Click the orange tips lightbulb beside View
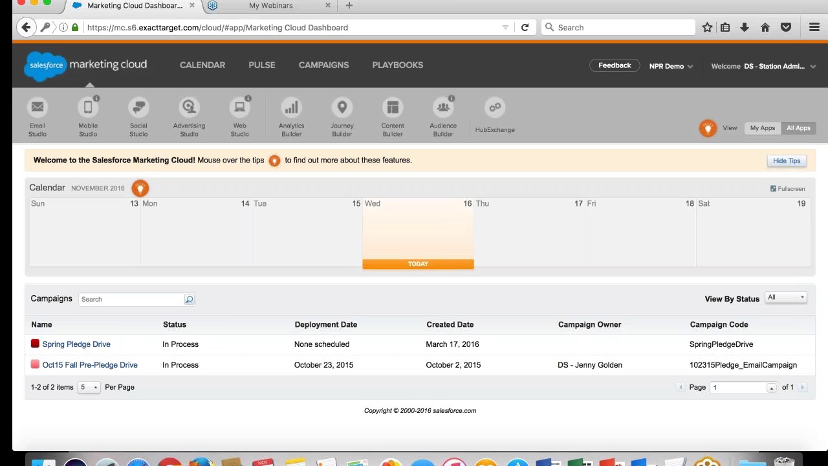This screenshot has height=466, width=828. (708, 128)
